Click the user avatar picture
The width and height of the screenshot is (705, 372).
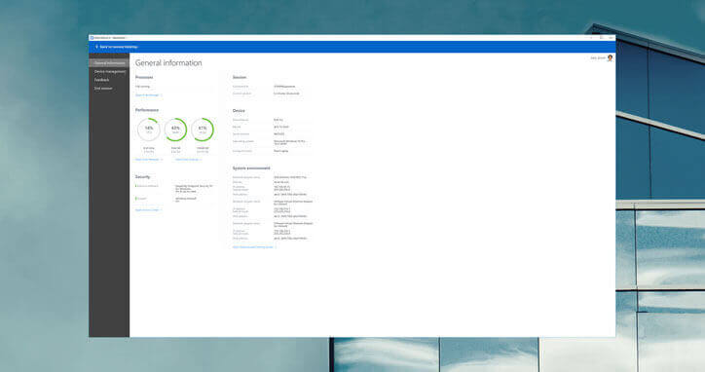[x=611, y=58]
